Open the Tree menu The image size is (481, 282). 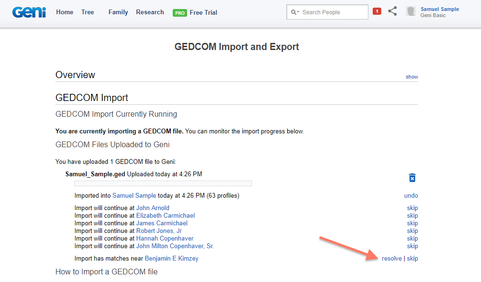tap(88, 12)
